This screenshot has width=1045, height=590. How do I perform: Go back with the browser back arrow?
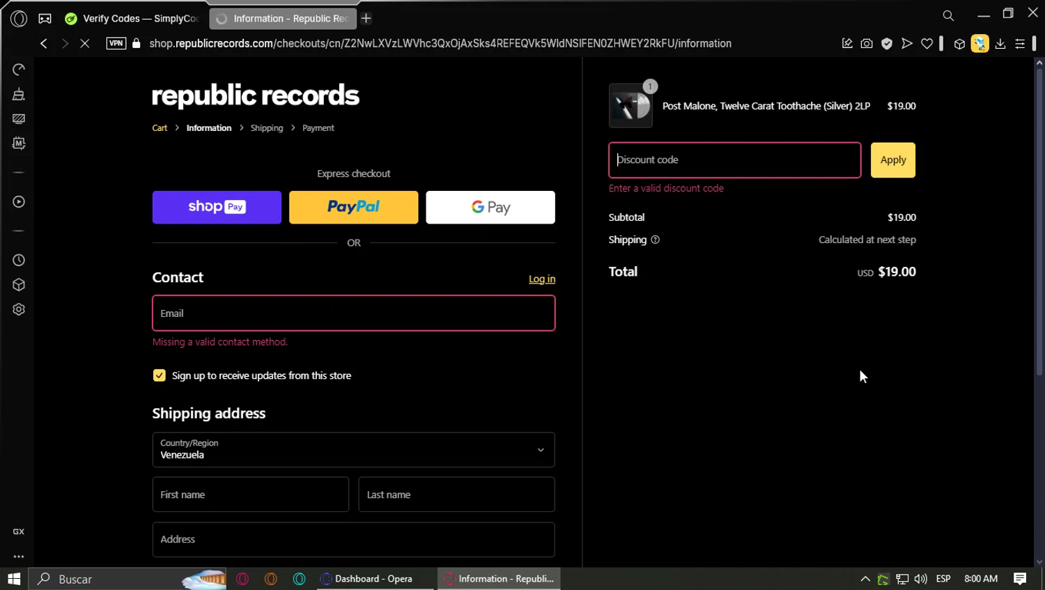[x=44, y=43]
